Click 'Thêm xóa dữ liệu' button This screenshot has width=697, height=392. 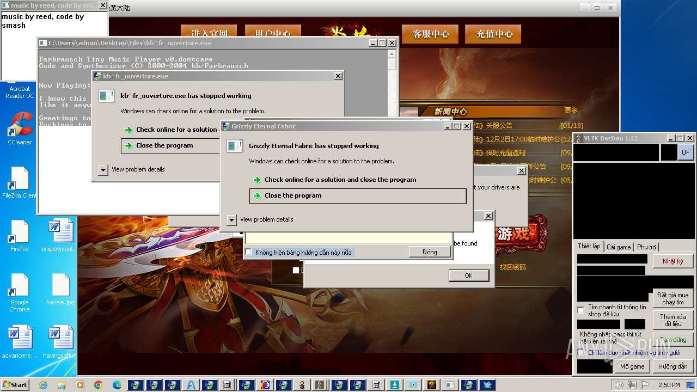click(x=672, y=320)
